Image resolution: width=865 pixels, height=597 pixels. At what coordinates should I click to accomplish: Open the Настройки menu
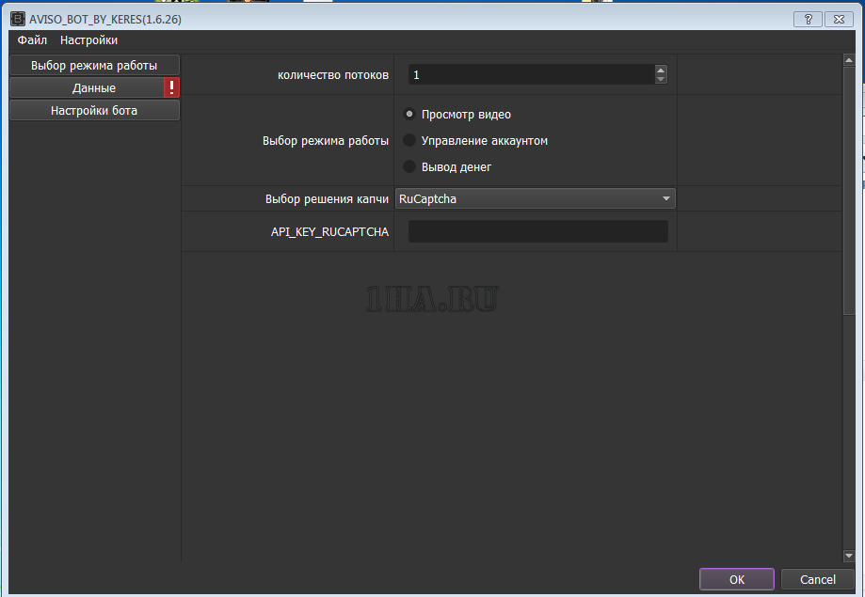(x=88, y=40)
